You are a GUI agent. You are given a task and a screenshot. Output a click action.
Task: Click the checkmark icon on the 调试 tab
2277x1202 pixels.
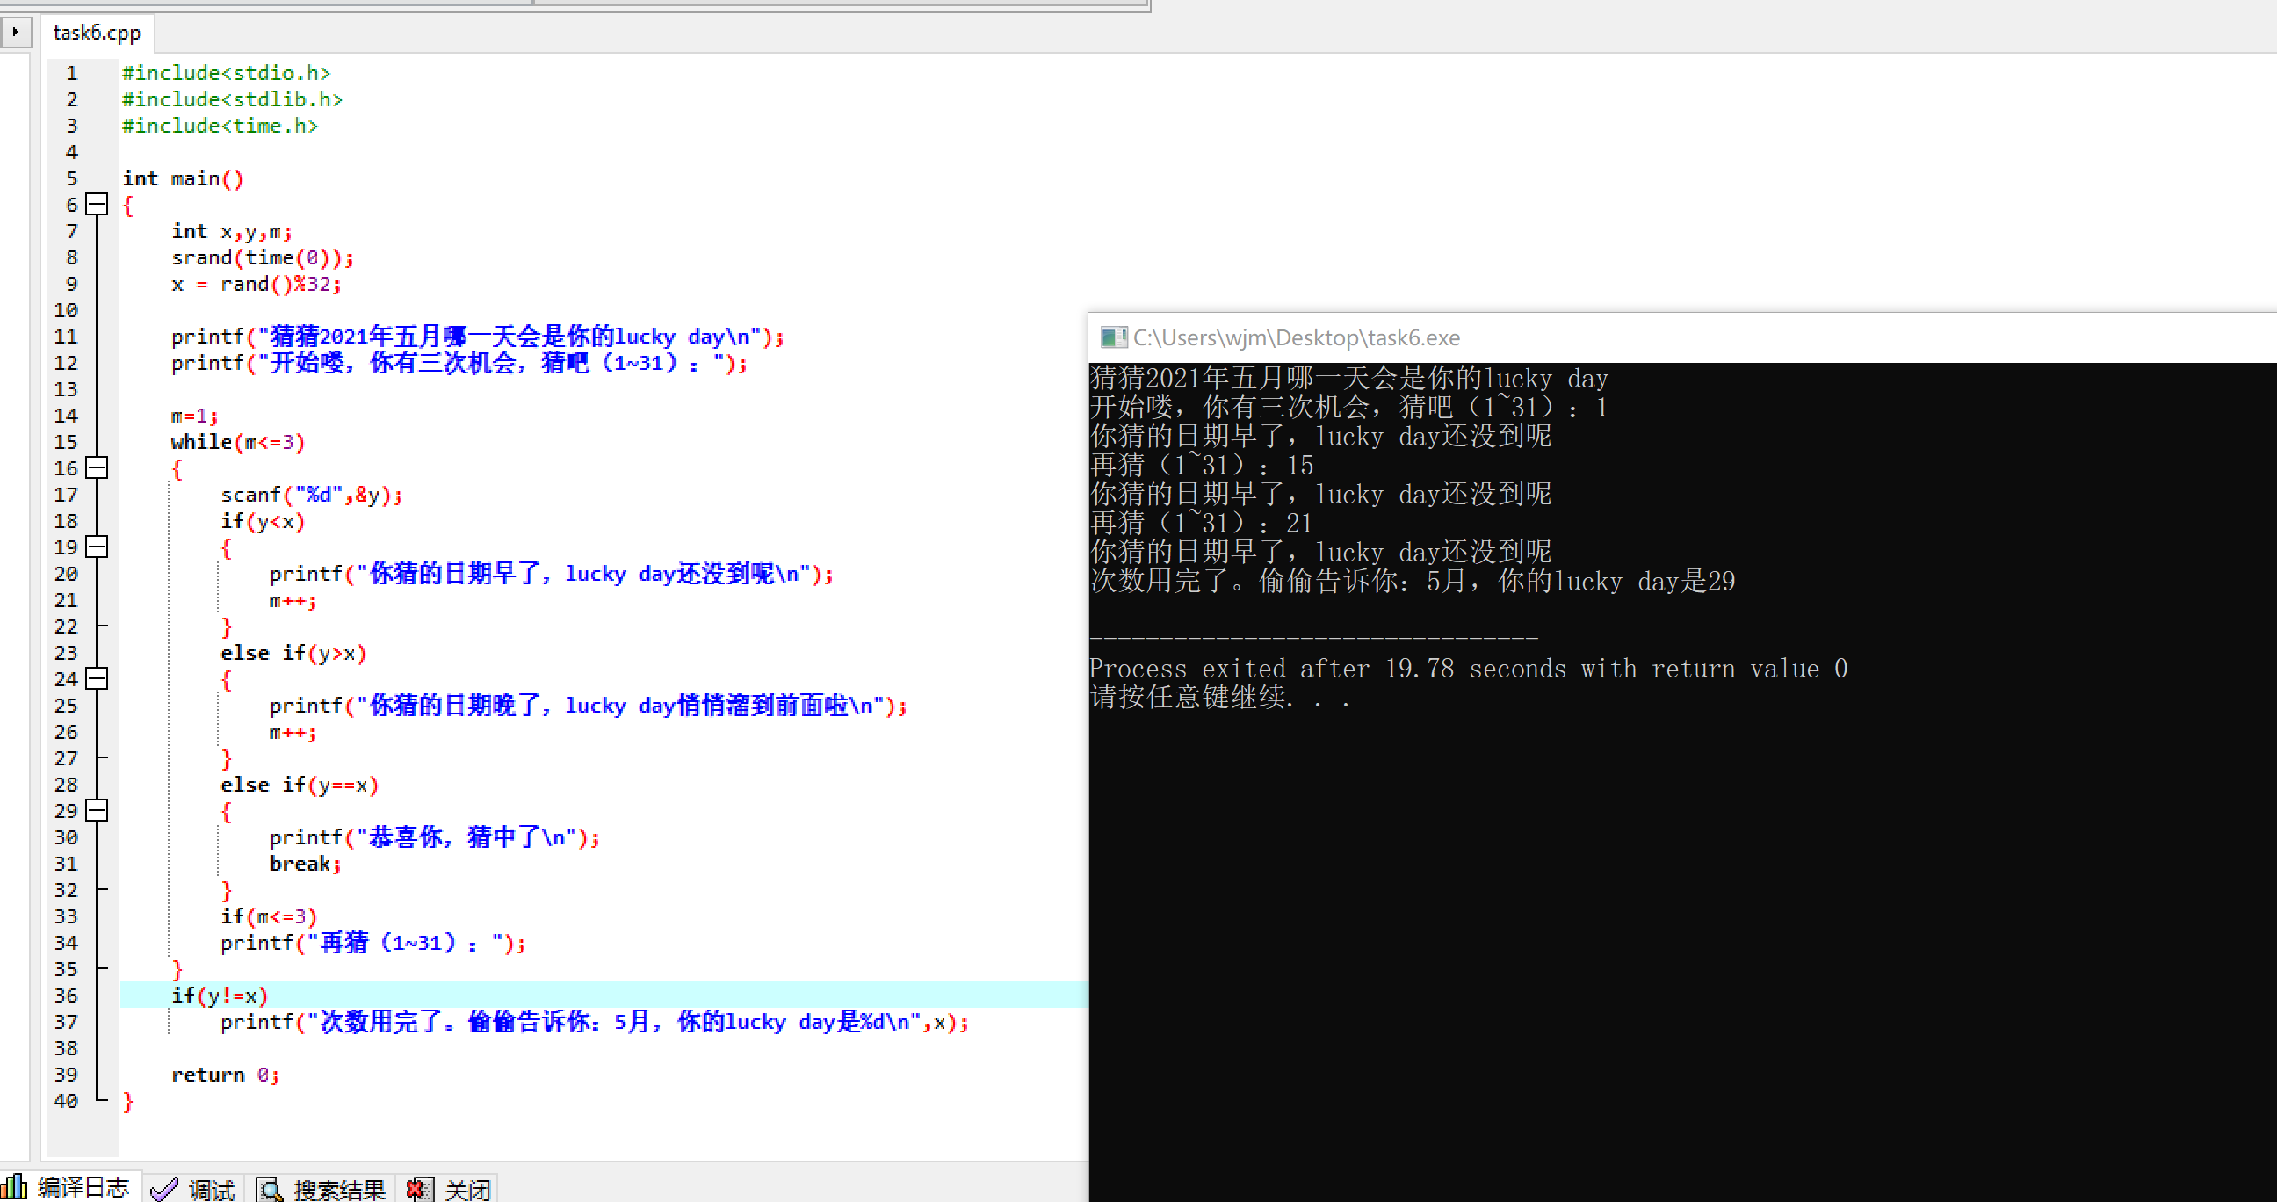[163, 1190]
